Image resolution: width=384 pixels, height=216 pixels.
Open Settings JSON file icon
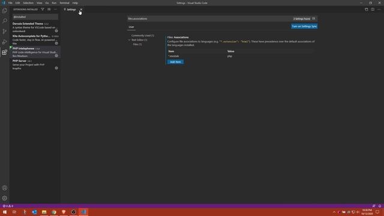367,10
